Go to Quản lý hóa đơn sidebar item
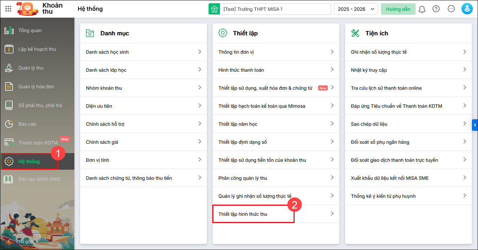 36,86
